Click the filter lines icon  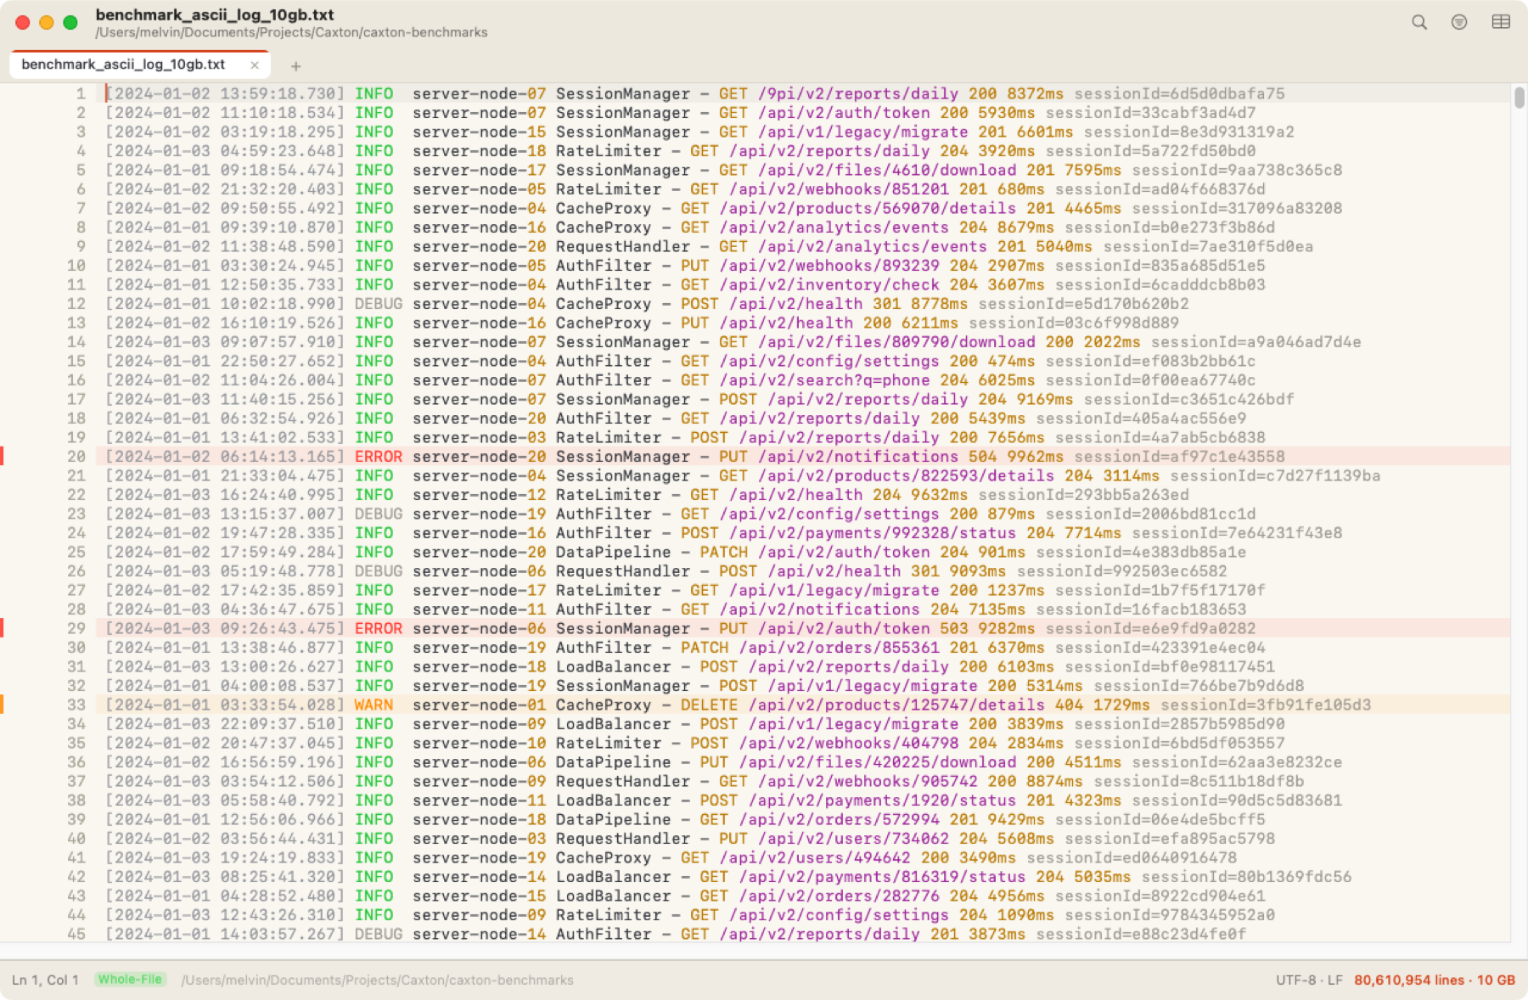pos(1459,22)
